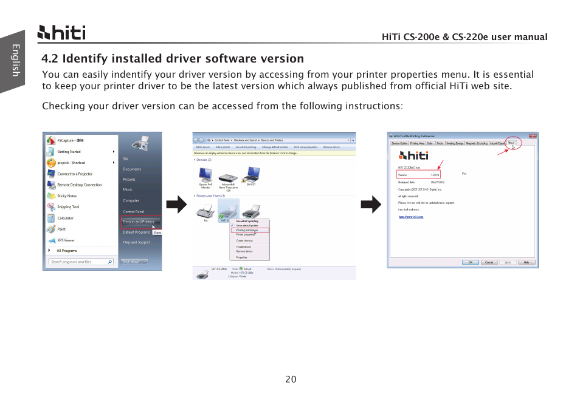The height and width of the screenshot is (397, 580).
Task: Choose Properties in context menu
Action: click(250, 257)
